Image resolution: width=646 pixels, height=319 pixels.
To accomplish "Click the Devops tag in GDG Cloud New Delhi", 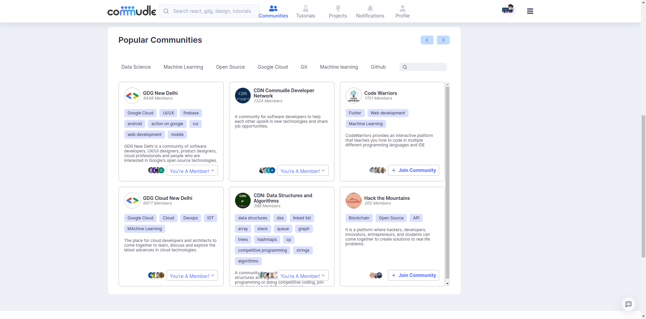I will tap(191, 218).
